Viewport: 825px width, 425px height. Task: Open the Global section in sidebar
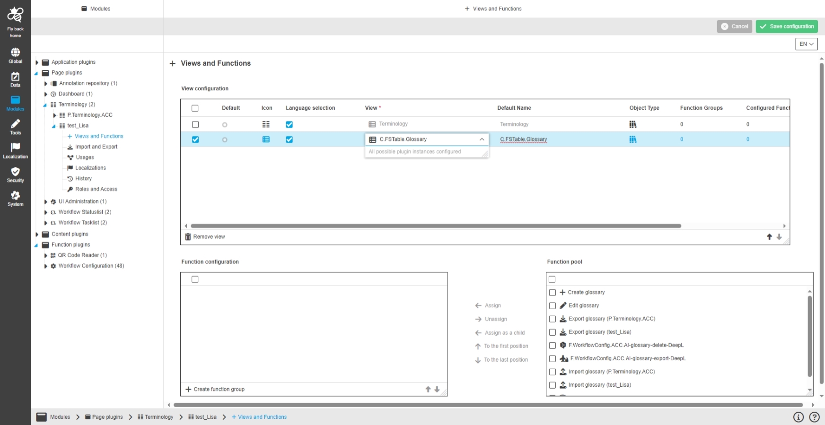[15, 55]
